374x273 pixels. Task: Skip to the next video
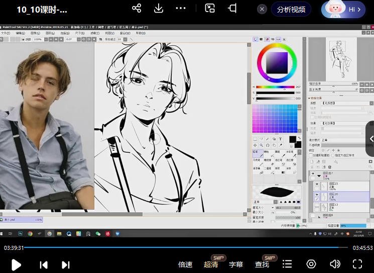[x=65, y=264]
